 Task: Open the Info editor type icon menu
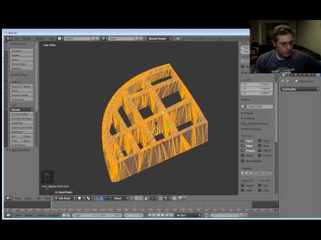click(x=9, y=39)
